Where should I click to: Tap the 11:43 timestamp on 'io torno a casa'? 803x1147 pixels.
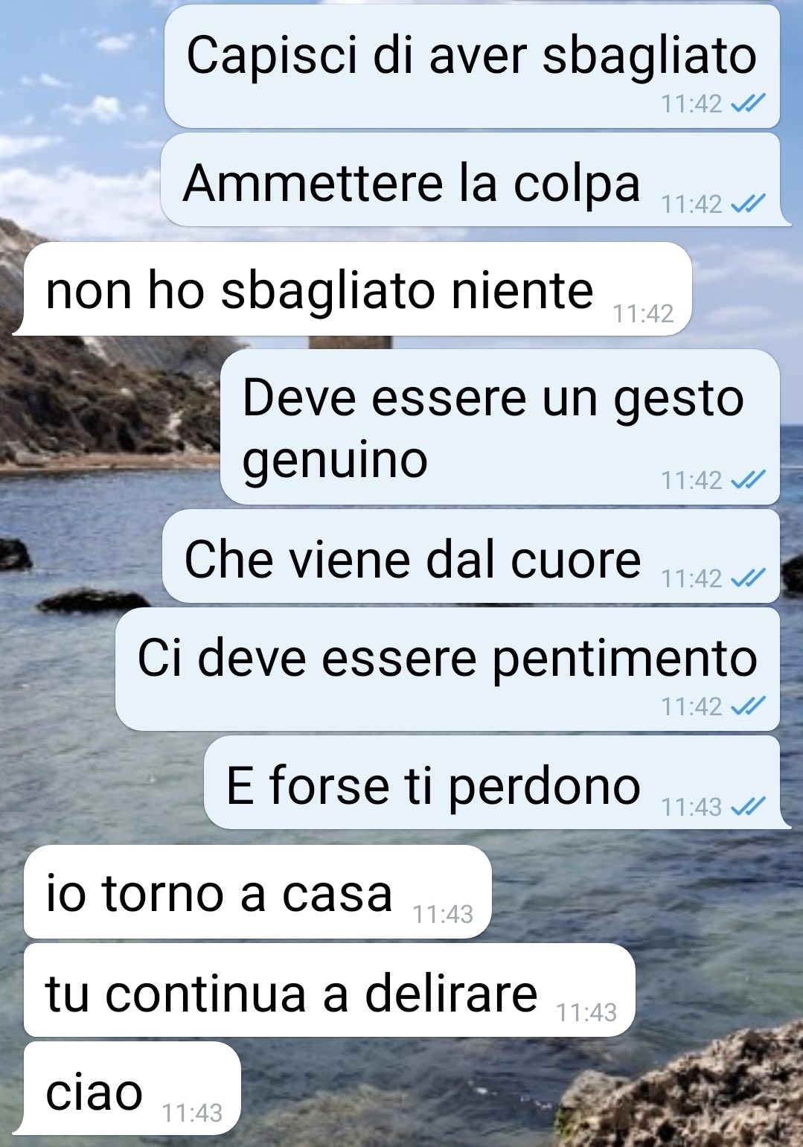pos(443,914)
